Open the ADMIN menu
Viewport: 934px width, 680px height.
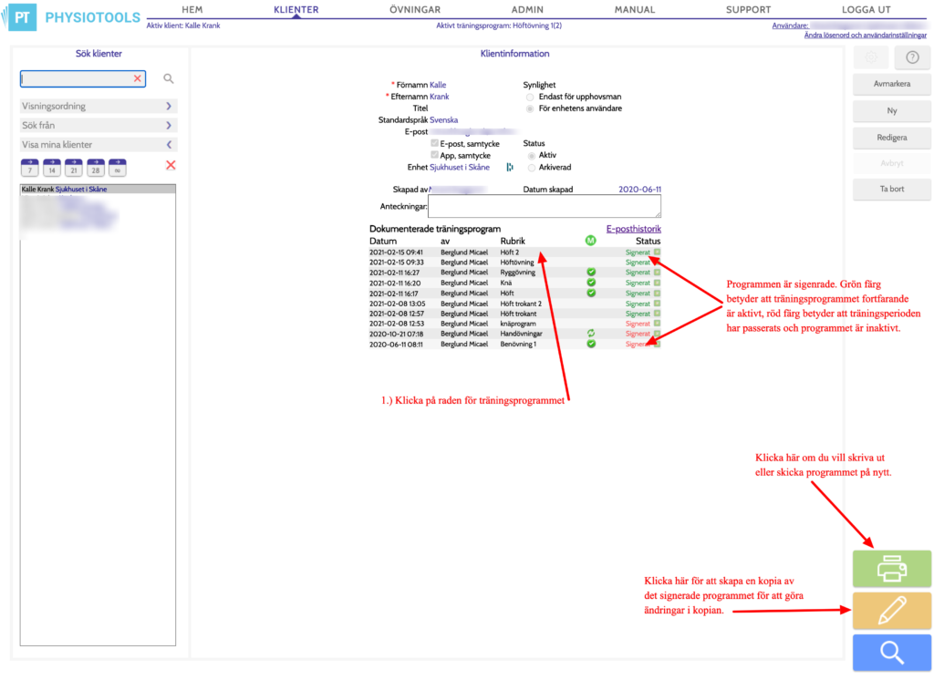point(527,9)
